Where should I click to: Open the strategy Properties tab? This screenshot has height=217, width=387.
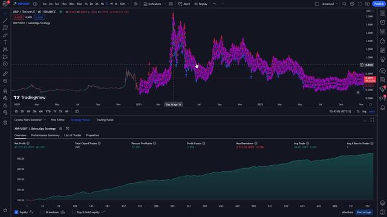pyautogui.click(x=93, y=135)
